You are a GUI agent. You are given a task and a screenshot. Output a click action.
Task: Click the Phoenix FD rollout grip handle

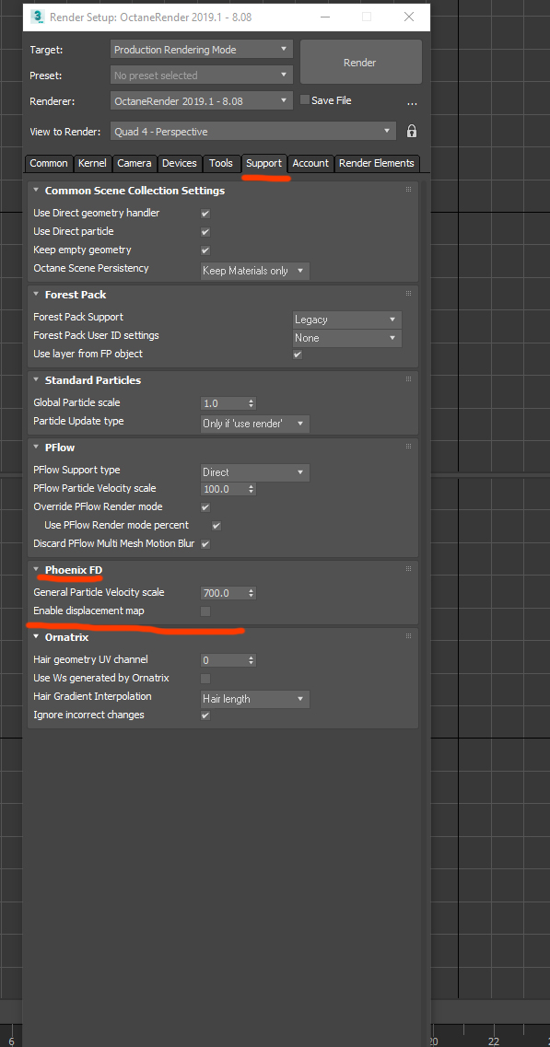[x=408, y=569]
